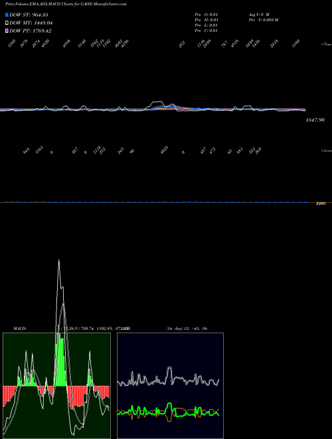Click the 'Avg V: 0 M' volume text
This screenshot has width=332, height=439.
pos(259,15)
